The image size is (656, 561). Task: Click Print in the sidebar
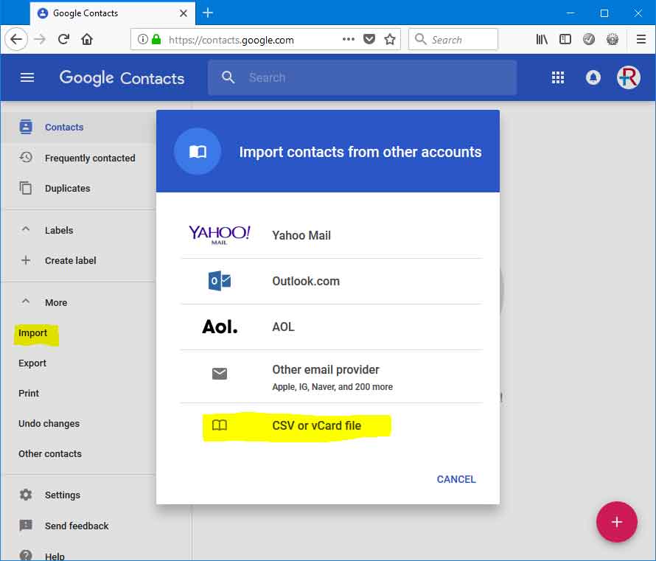29,393
